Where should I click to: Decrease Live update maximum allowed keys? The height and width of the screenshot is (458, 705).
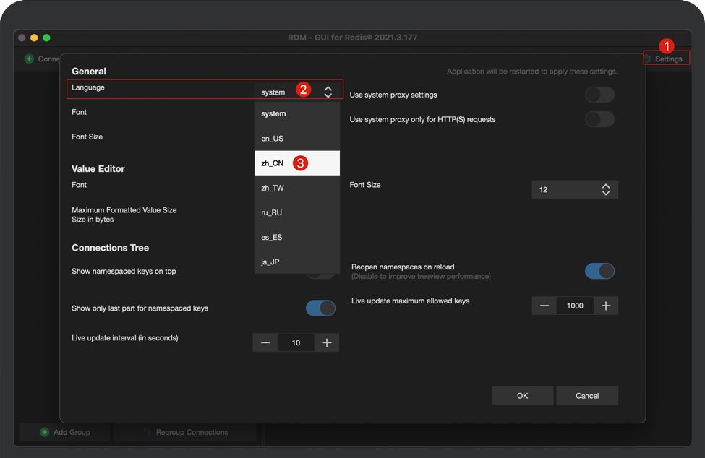point(544,306)
